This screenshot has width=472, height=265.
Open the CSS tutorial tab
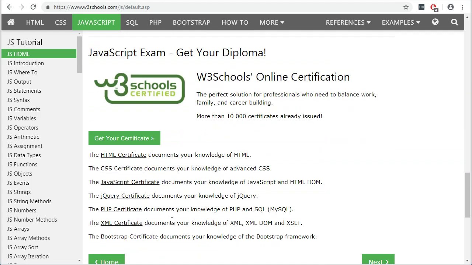click(x=61, y=22)
